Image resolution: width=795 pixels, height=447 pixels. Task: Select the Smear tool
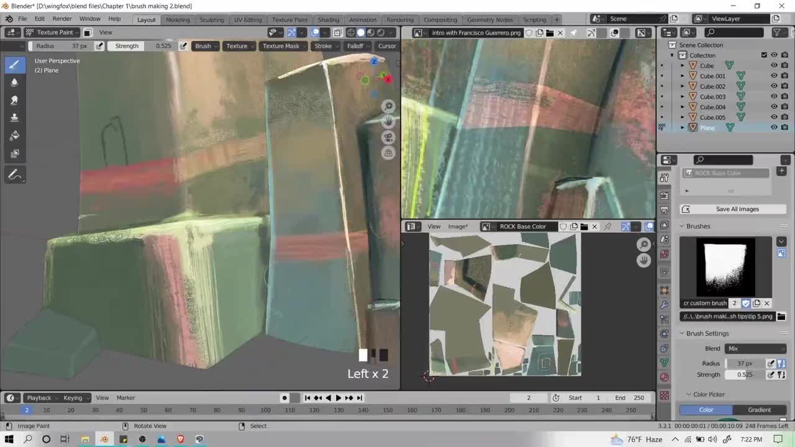point(15,100)
